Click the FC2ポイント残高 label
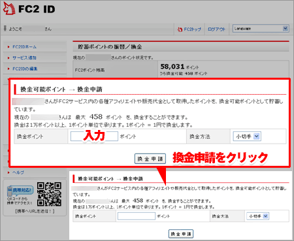Image resolution: width=294 pixels, height=241 pixels. point(90,70)
